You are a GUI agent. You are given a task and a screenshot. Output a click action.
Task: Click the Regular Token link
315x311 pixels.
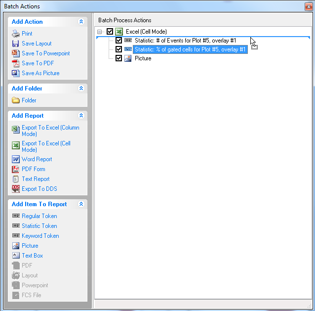[x=39, y=216]
